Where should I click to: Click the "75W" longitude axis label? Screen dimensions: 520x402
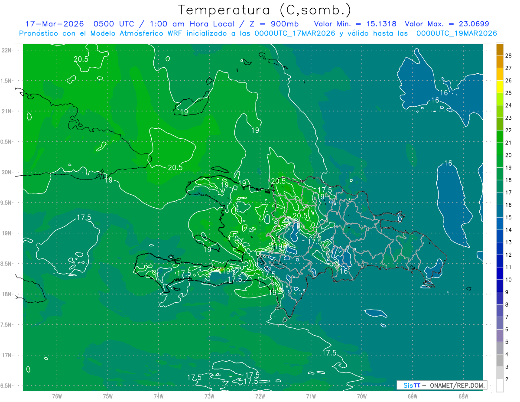[x=108, y=396]
